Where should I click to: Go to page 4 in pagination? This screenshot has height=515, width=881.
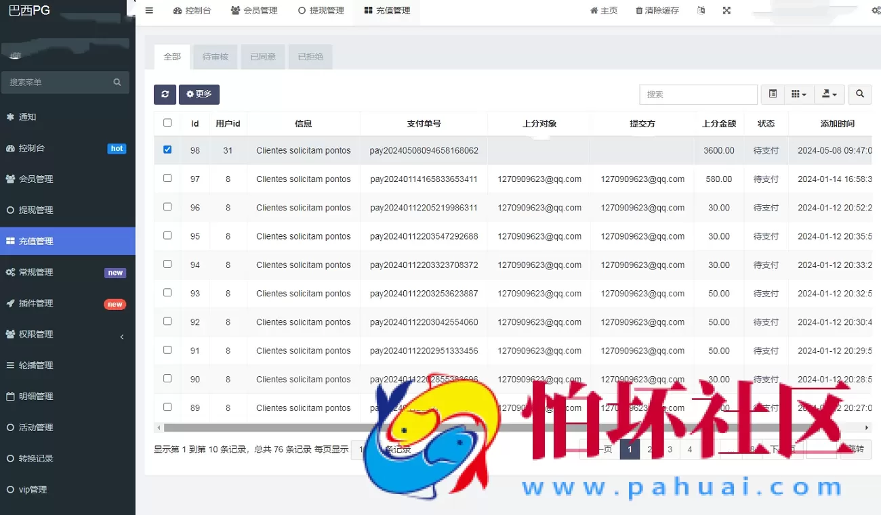(690, 449)
